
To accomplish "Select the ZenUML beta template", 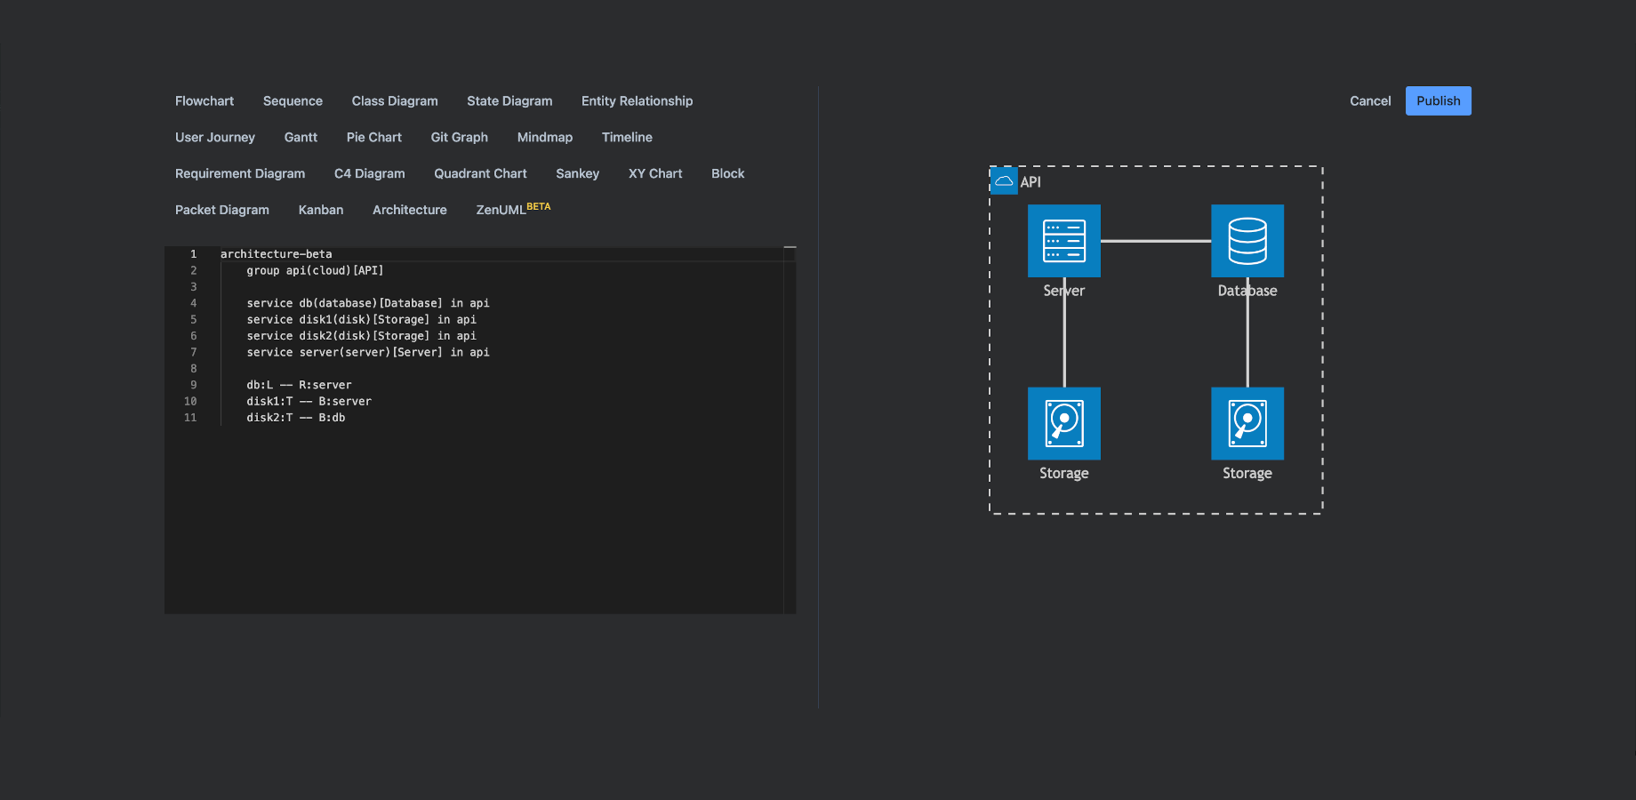I will pyautogui.click(x=513, y=210).
